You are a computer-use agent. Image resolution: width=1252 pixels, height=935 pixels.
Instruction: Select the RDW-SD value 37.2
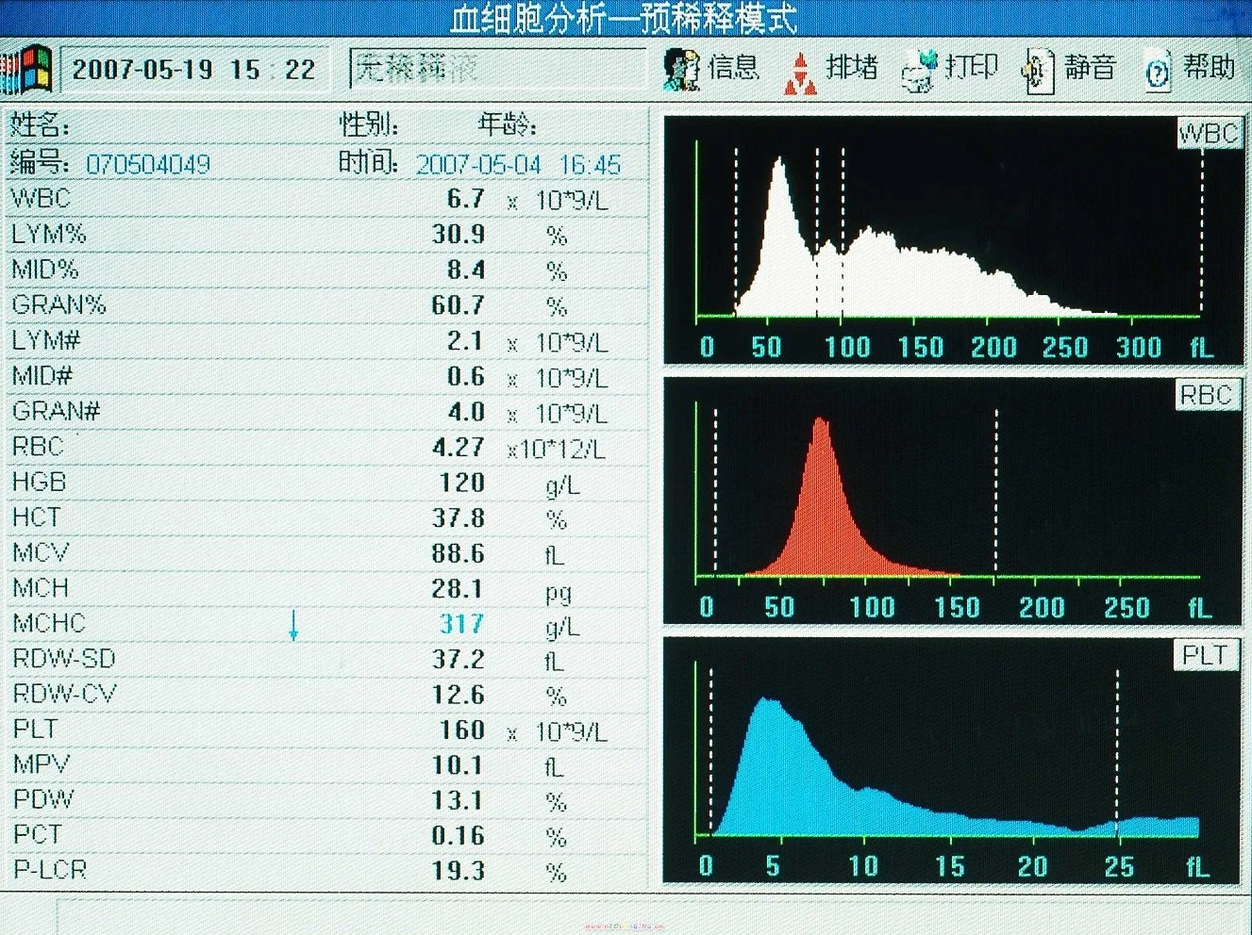tap(459, 659)
